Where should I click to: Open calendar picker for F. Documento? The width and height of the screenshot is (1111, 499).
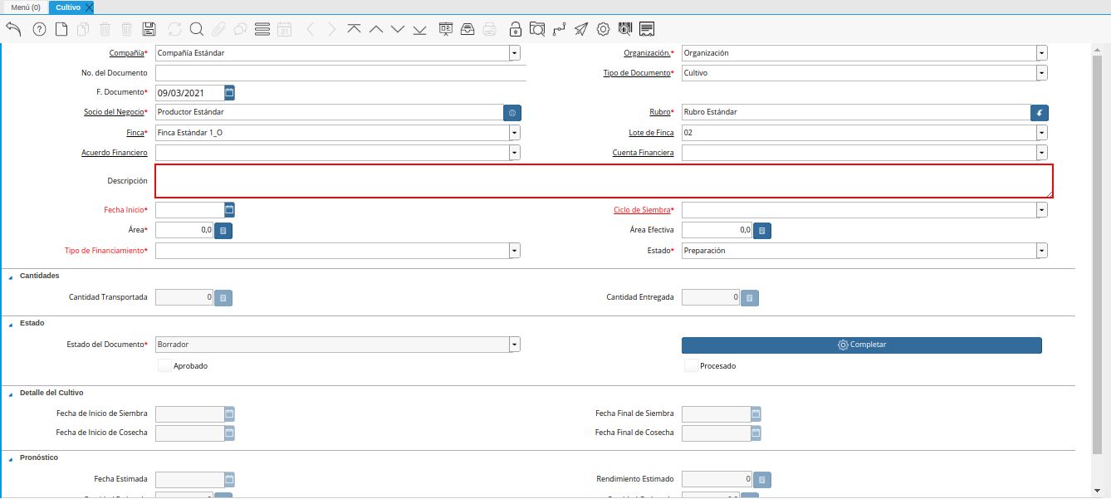[230, 92]
